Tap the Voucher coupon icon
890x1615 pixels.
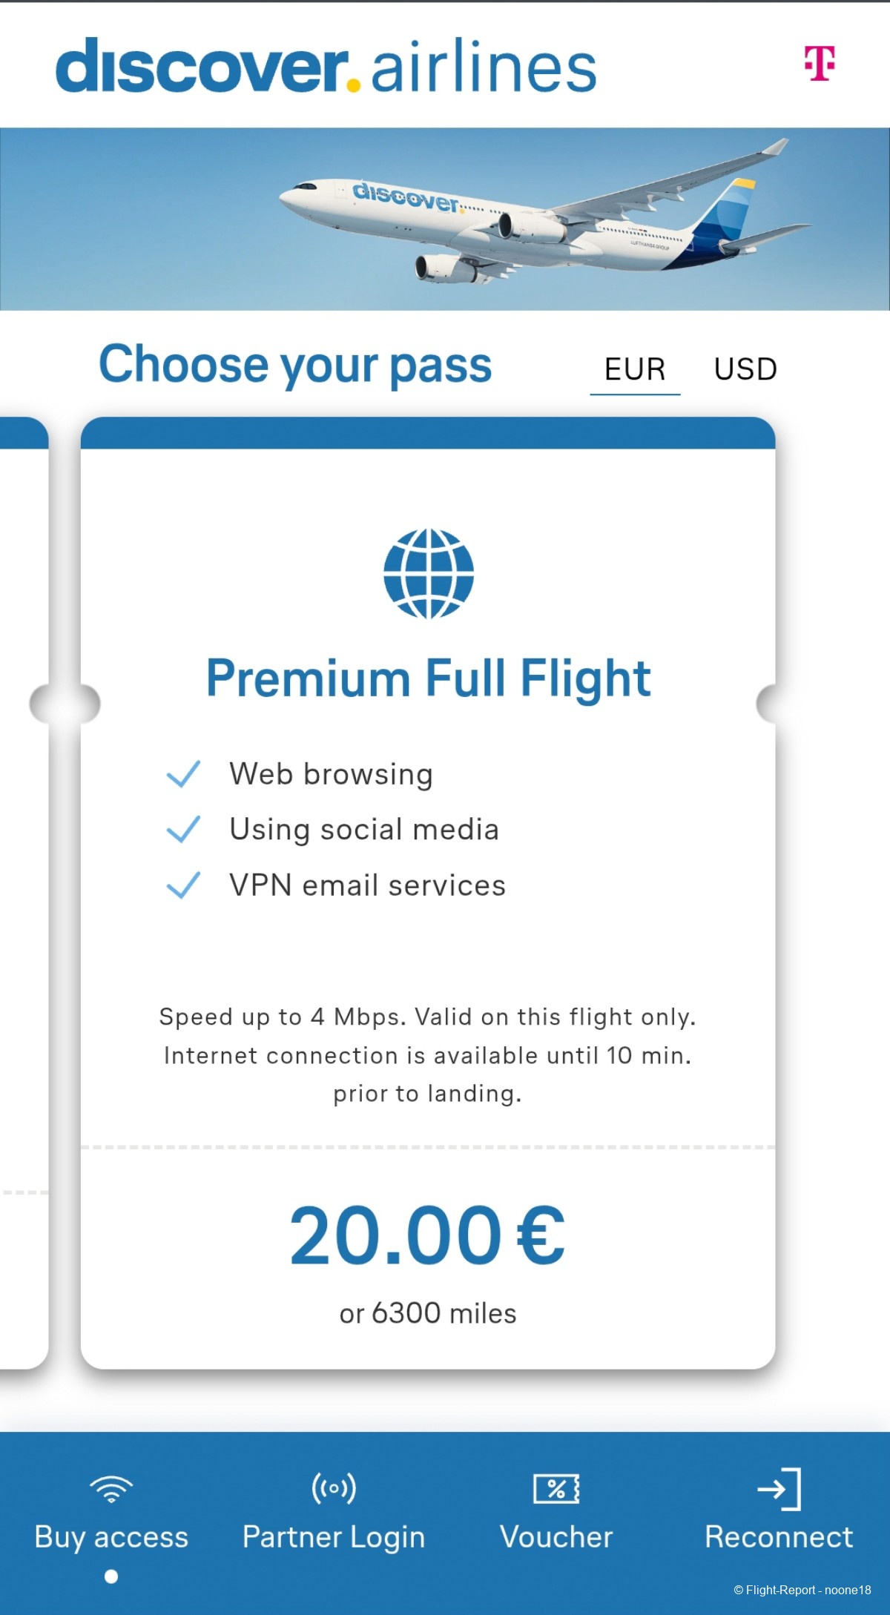[556, 1487]
